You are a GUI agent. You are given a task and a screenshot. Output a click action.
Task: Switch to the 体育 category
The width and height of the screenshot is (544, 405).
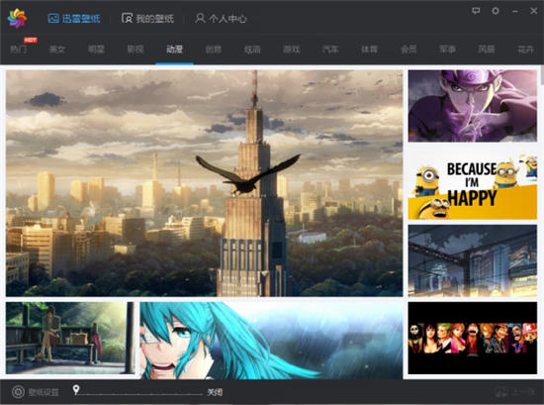369,50
